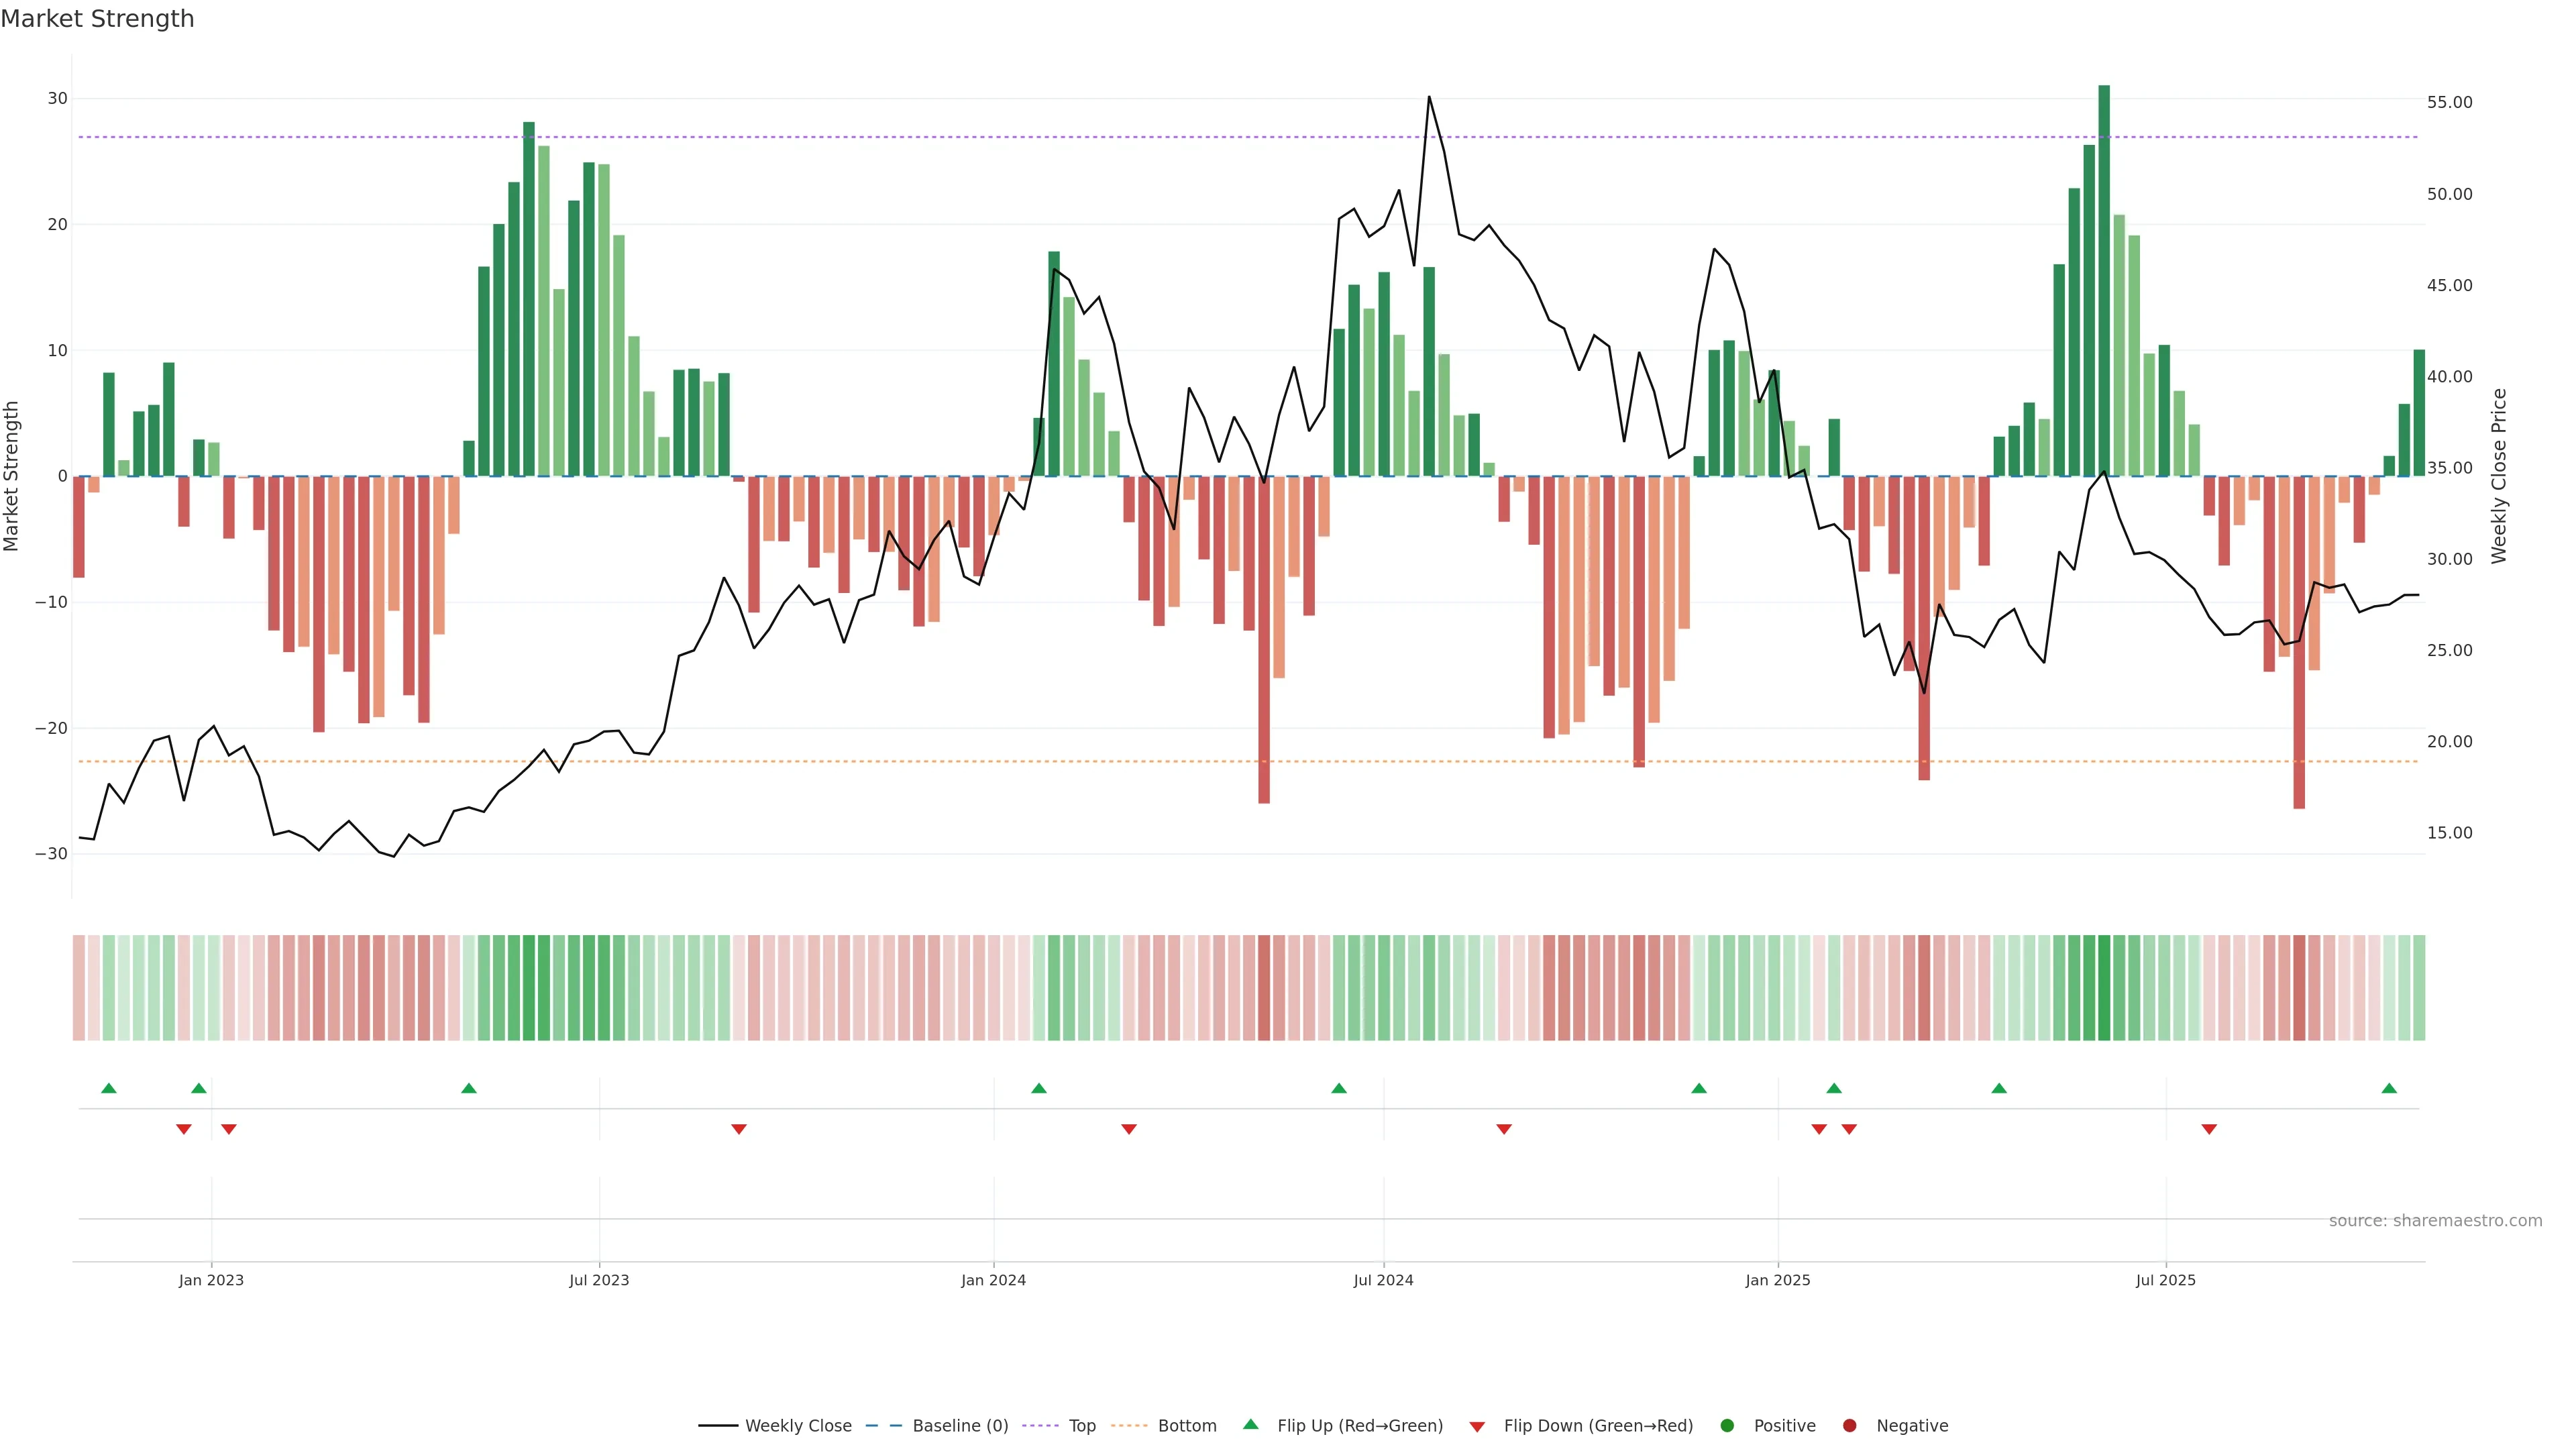This screenshot has height=1449, width=2576.
Task: Click red flip-down marker after Jul 2025
Action: [2209, 1129]
